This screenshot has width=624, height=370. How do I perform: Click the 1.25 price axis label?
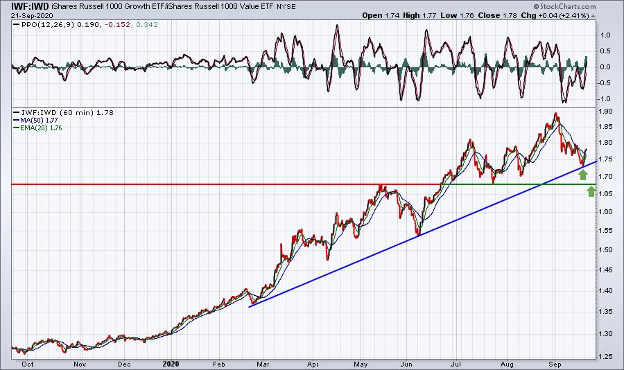(608, 356)
